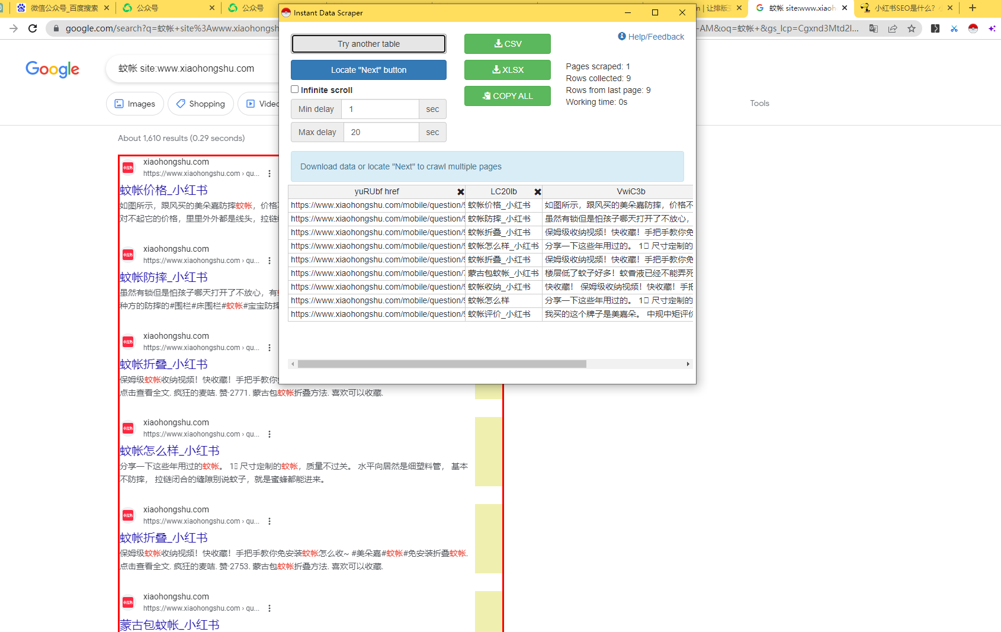This screenshot has height=632, width=1001.
Task: Click the blue scissors extension icon
Action: (954, 28)
